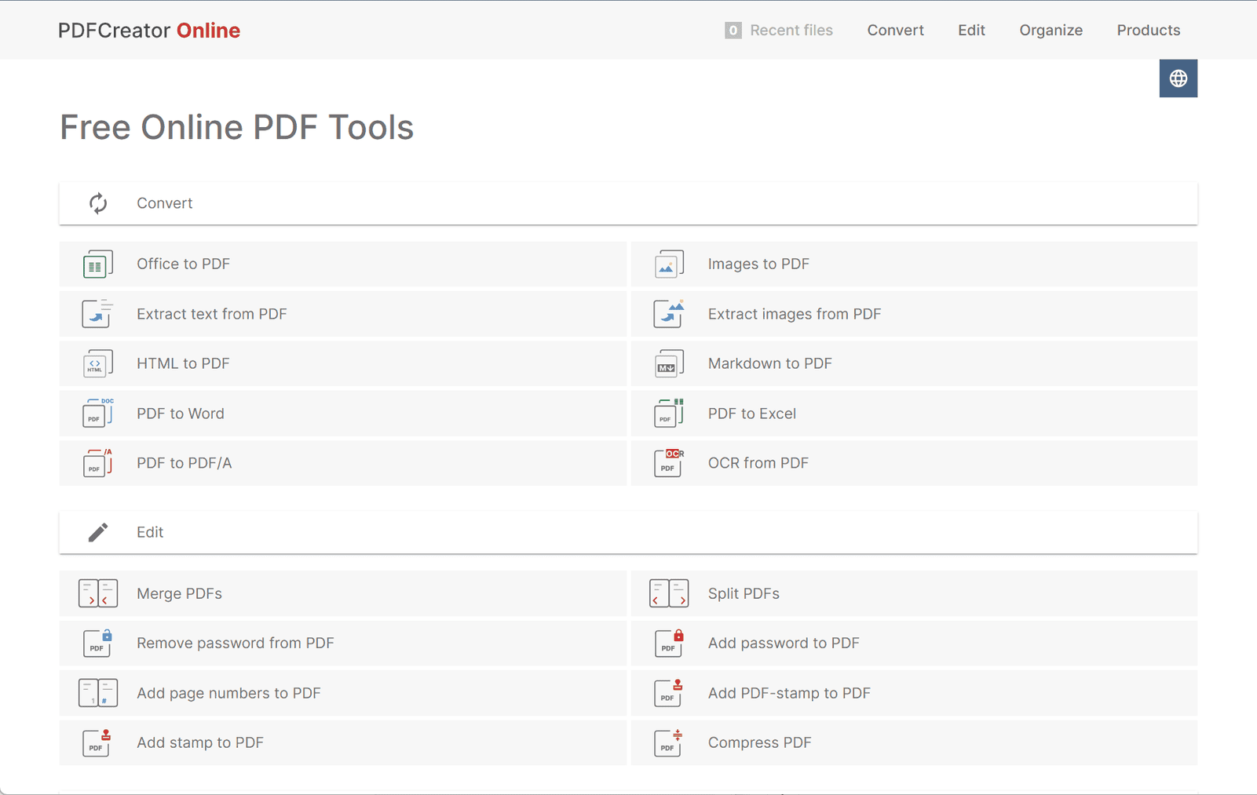Open the Organize menu
This screenshot has height=795, width=1257.
pos(1051,30)
